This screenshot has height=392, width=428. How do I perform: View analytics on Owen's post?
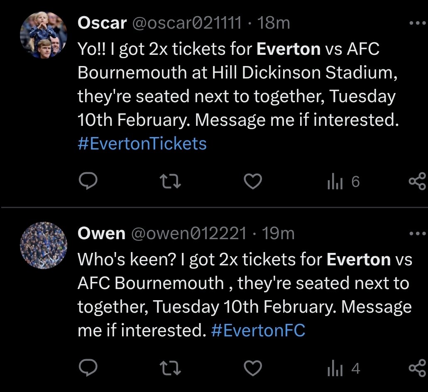tap(342, 368)
